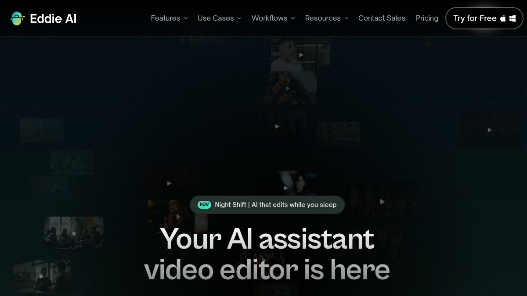Screen dimensions: 527x296
Task: Play the clip of two men talking in an office
Action: (41, 277)
